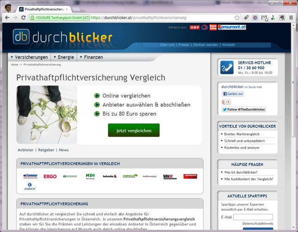Click the Donau insurer logo
Viewport: 298px width, 232px height.
(x=30, y=176)
